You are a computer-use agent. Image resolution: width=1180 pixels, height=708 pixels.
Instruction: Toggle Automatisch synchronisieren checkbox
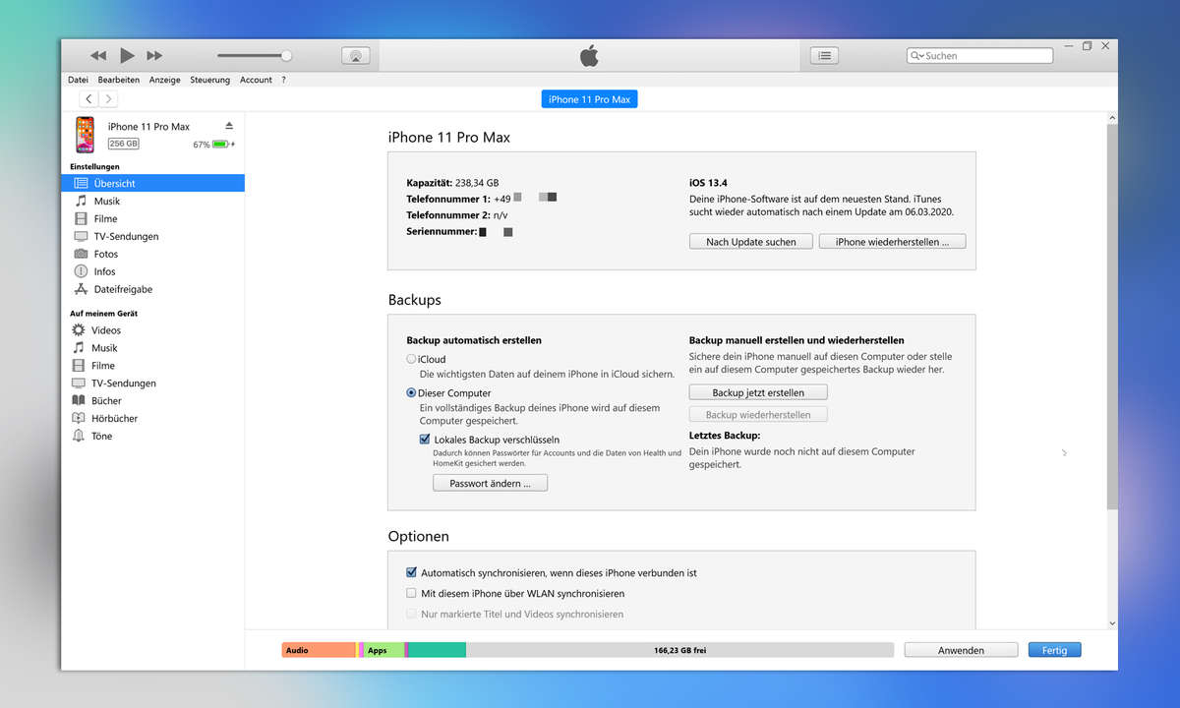pos(411,572)
